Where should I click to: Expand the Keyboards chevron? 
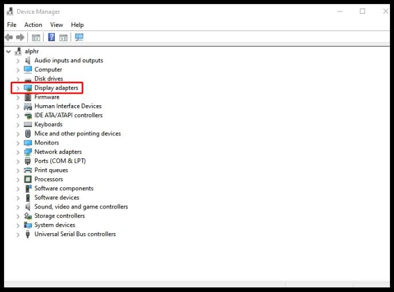(18, 125)
